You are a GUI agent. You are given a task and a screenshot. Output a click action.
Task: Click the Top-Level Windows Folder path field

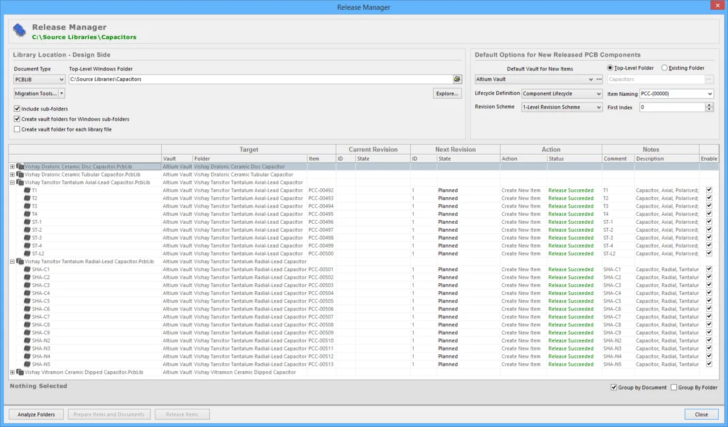(x=260, y=79)
